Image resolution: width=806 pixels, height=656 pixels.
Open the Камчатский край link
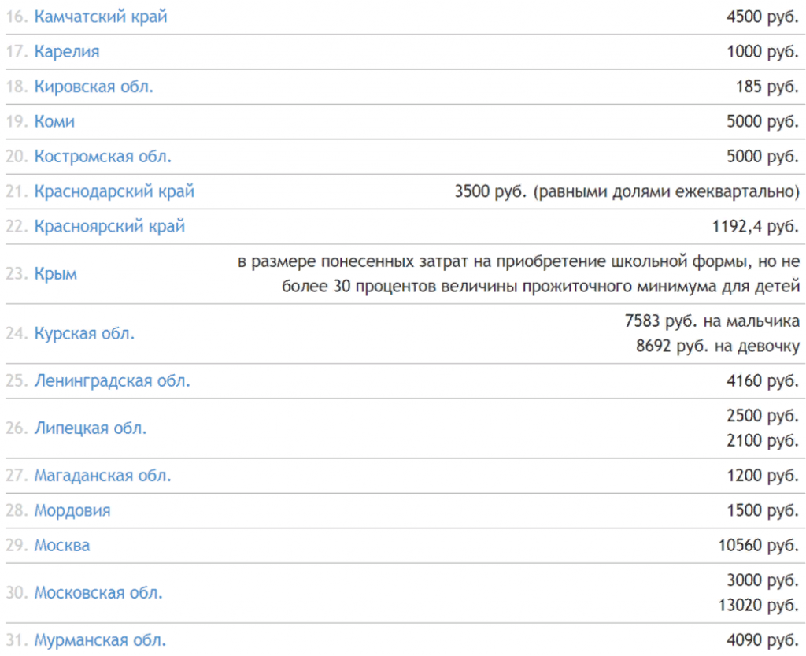coord(101,17)
